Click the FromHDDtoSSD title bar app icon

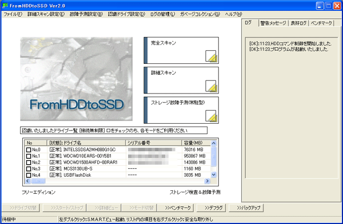[5, 6]
